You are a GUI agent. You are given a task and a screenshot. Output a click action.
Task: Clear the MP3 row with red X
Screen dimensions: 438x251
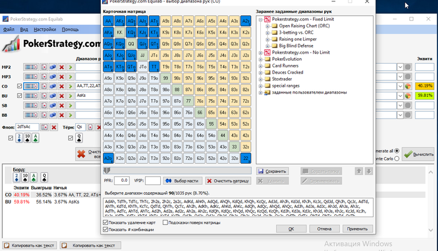tap(62, 77)
